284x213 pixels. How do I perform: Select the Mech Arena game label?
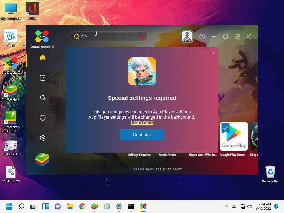click(167, 155)
